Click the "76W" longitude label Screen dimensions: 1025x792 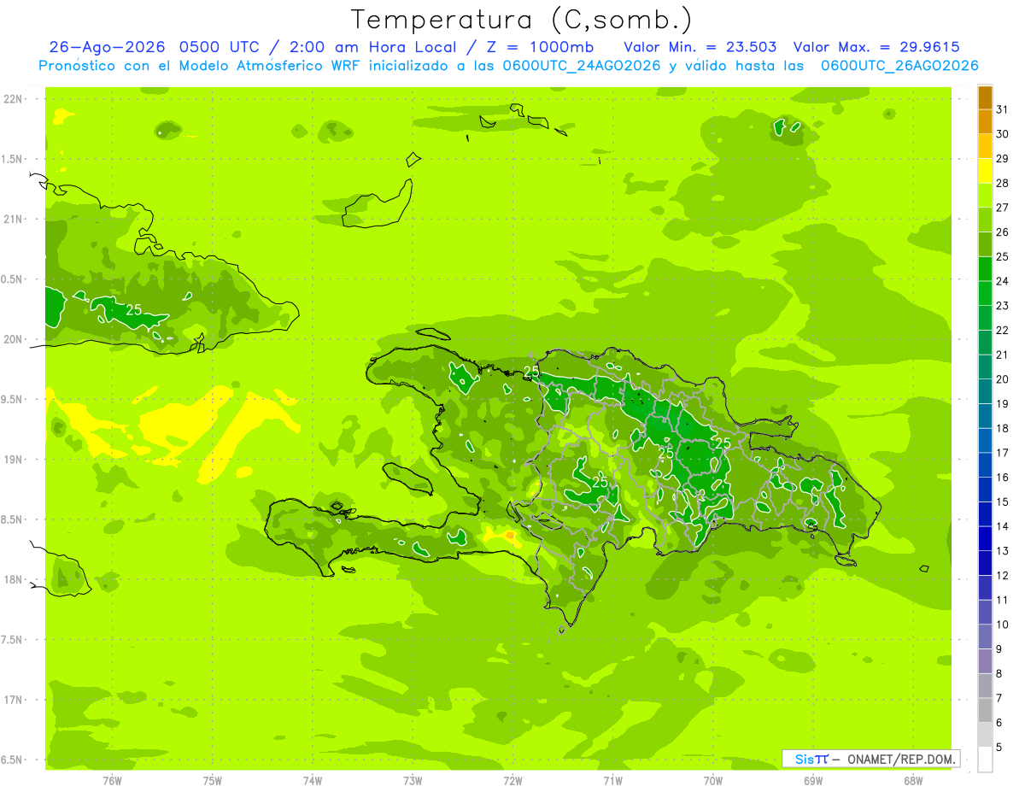pos(112,780)
